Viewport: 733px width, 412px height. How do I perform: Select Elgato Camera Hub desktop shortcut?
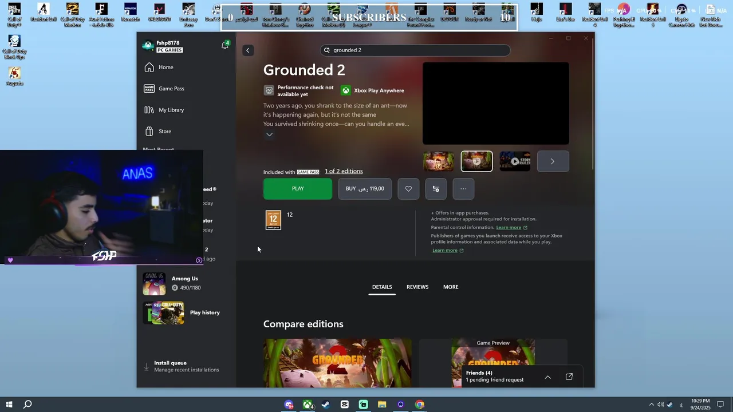[681, 15]
